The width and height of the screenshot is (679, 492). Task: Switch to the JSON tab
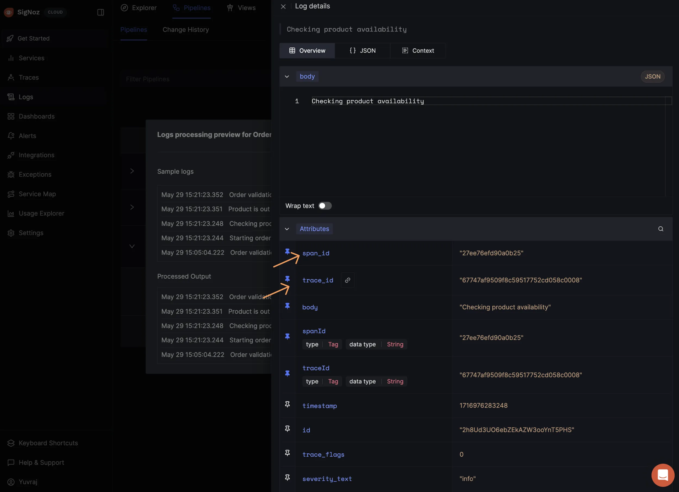362,51
